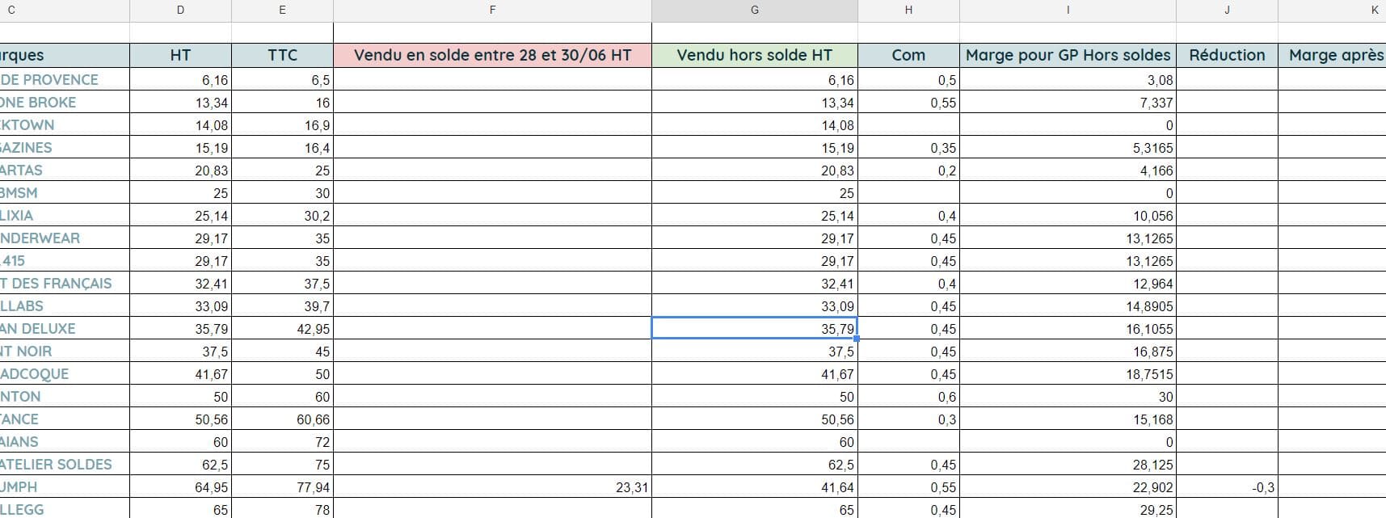
Task: Select the cell with value 60,66
Action: [x=282, y=419]
